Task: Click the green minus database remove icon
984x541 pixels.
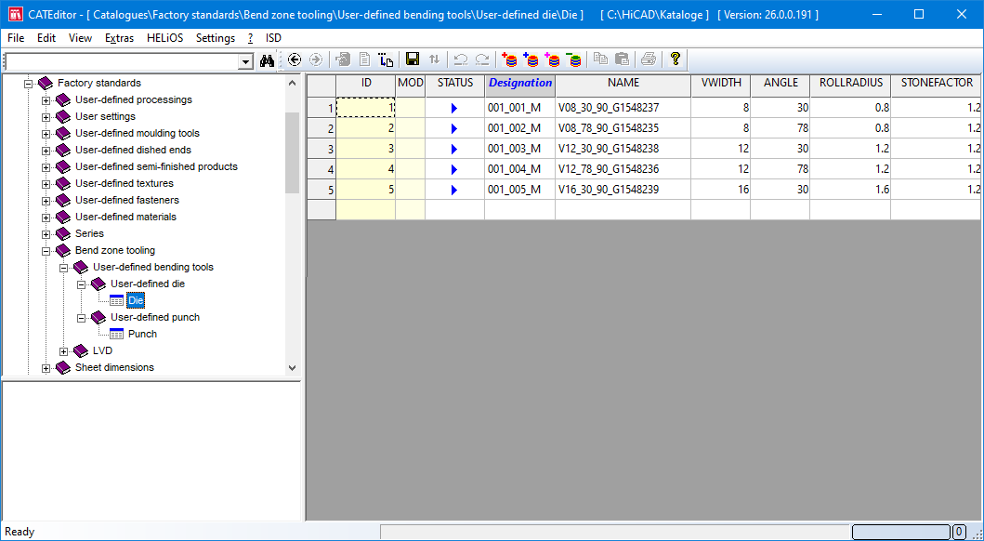Action: (573, 59)
